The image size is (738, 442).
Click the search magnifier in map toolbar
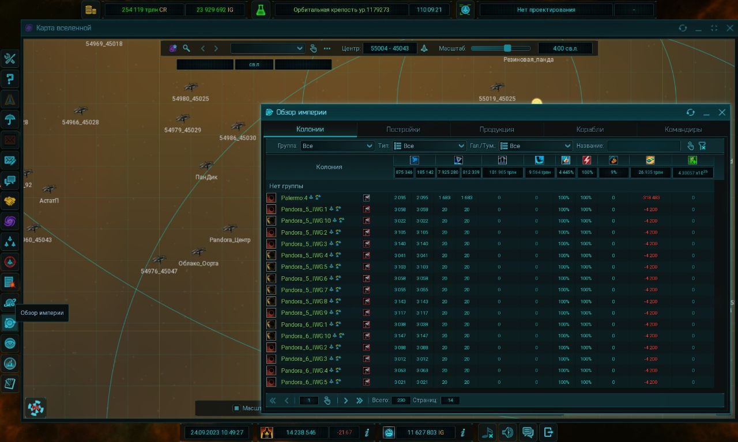point(186,48)
